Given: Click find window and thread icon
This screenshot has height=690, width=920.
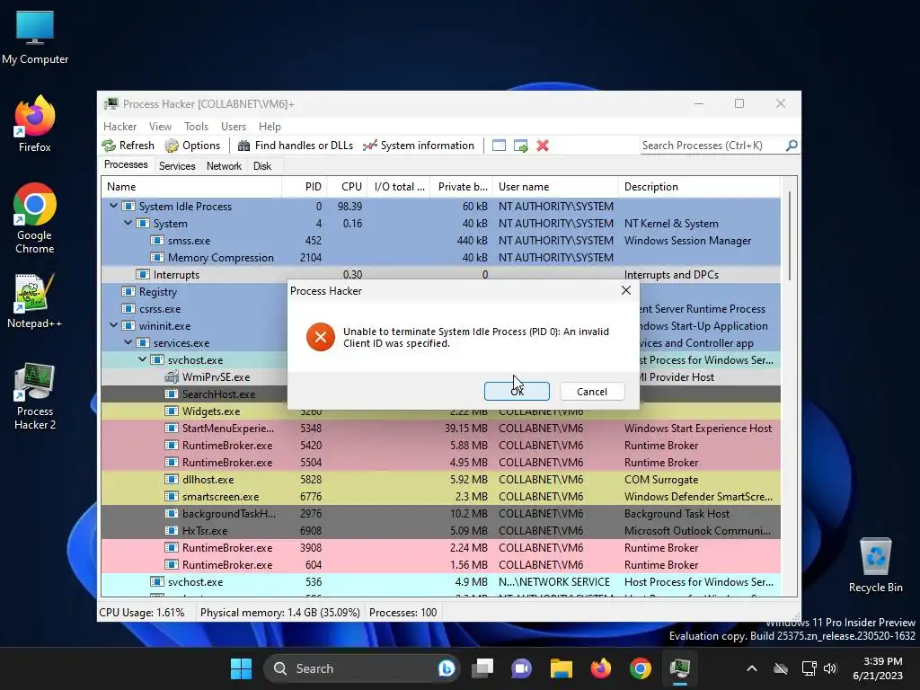Looking at the screenshot, I should (520, 146).
